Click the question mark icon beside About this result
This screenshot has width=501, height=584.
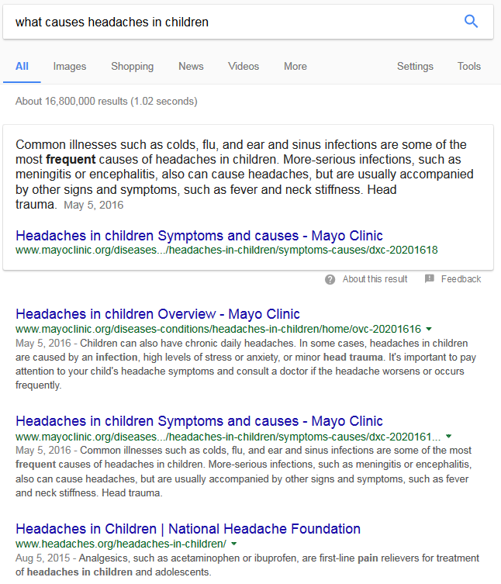click(x=330, y=279)
